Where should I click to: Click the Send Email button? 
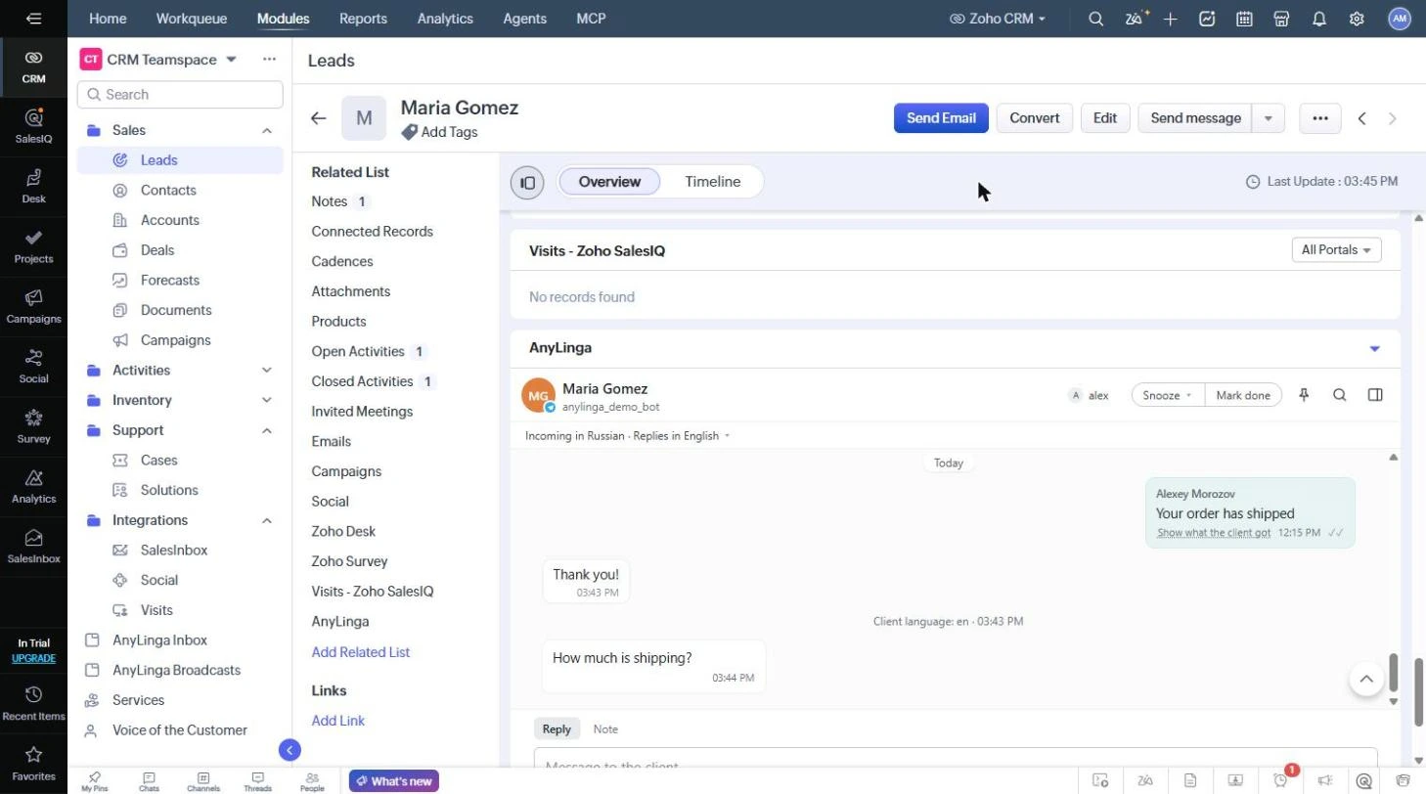pos(941,118)
